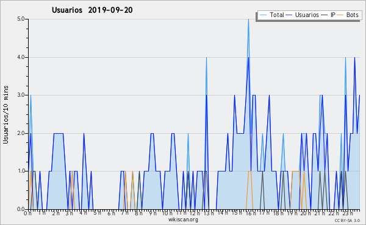This screenshot has width=366, height=225.
Task: Click the y-axis label Usuarios/10 mins
Action: [x=5, y=114]
